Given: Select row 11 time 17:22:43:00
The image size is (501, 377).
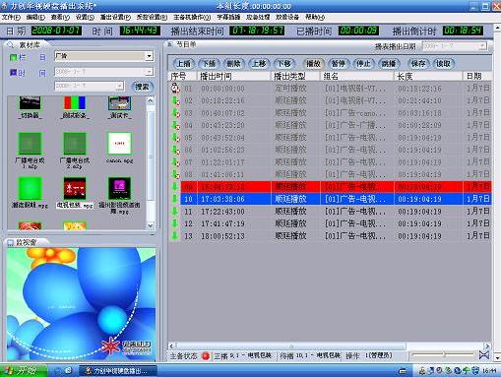Looking at the screenshot, I should (222, 212).
